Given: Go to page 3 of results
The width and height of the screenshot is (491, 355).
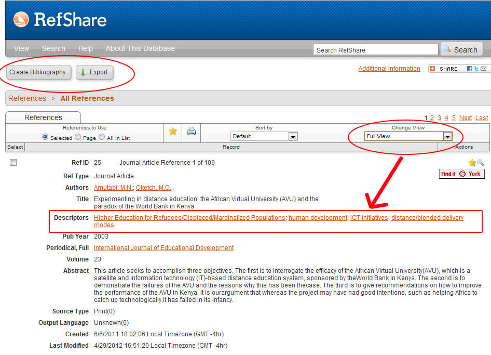Looking at the screenshot, I should (x=439, y=118).
